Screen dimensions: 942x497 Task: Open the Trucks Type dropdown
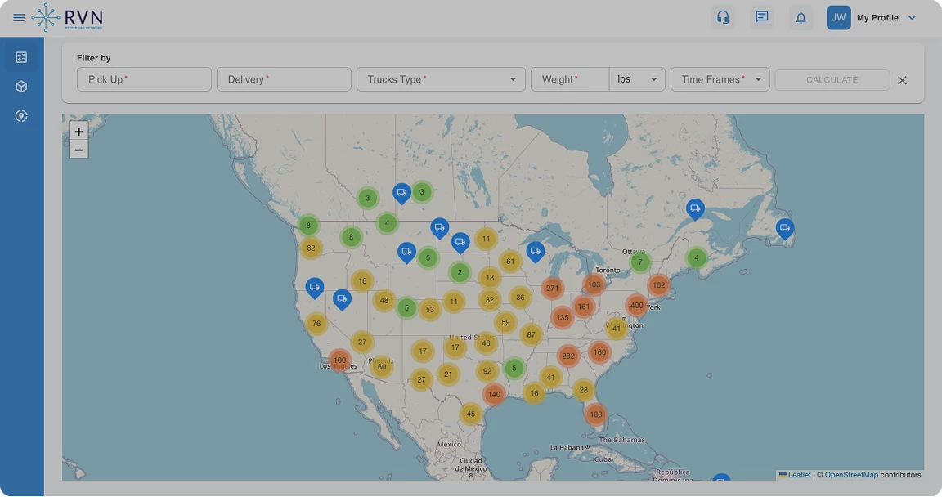click(x=441, y=79)
